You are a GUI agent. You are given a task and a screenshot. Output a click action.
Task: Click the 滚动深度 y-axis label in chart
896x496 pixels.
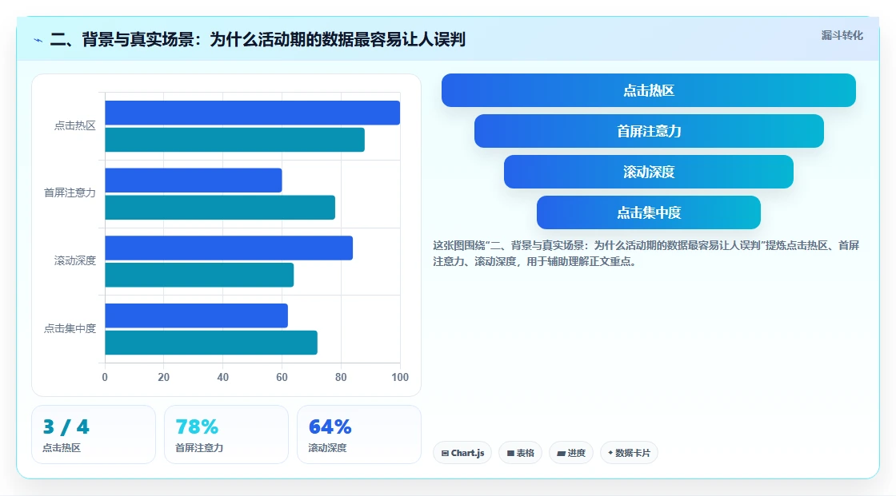(x=75, y=261)
